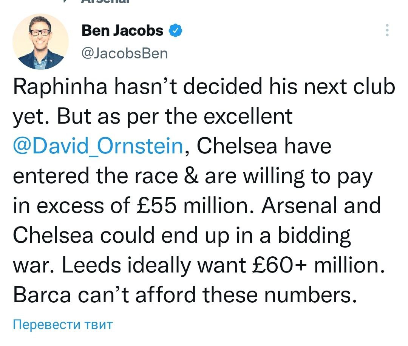Click the Ben Jacobs display name
The width and height of the screenshot is (408, 346).
pyautogui.click(x=122, y=31)
